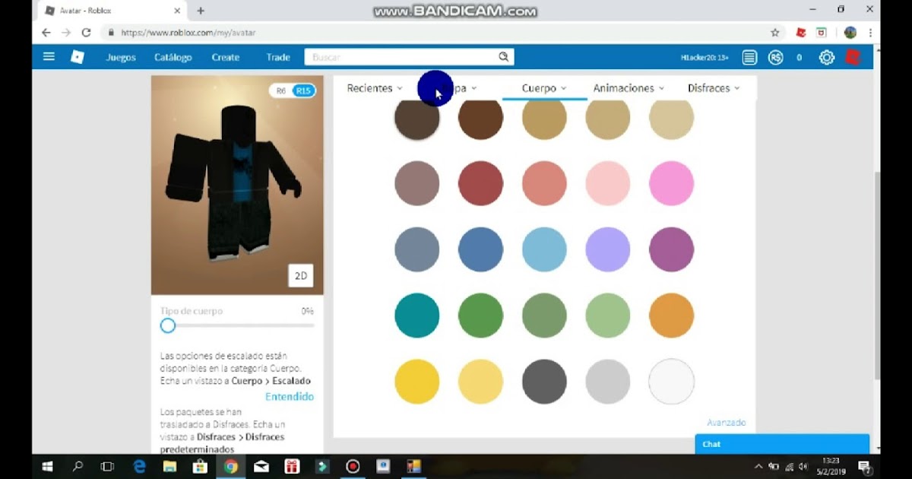Open Microsoft Store from the taskbar

(200, 466)
